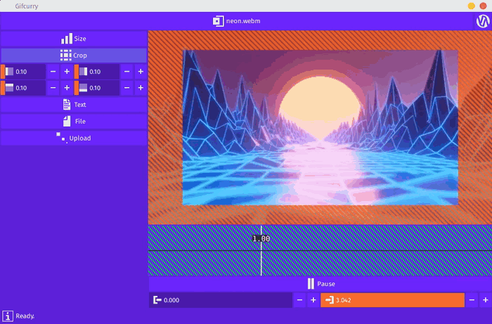The height and width of the screenshot is (324, 492).
Task: Expand the Upload section
Action: [x=74, y=138]
